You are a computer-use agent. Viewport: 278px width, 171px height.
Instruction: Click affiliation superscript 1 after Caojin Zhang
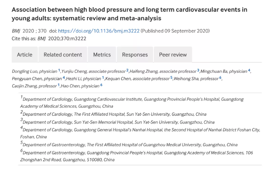pyautogui.click(x=59, y=85)
